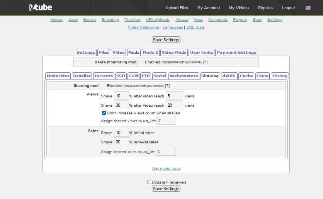Click the Assign shaved views usr_id field
This screenshot has height=199, width=323.
(x=166, y=121)
